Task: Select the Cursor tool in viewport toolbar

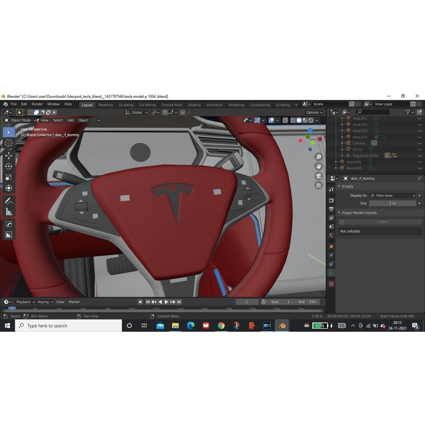Action: (9, 143)
